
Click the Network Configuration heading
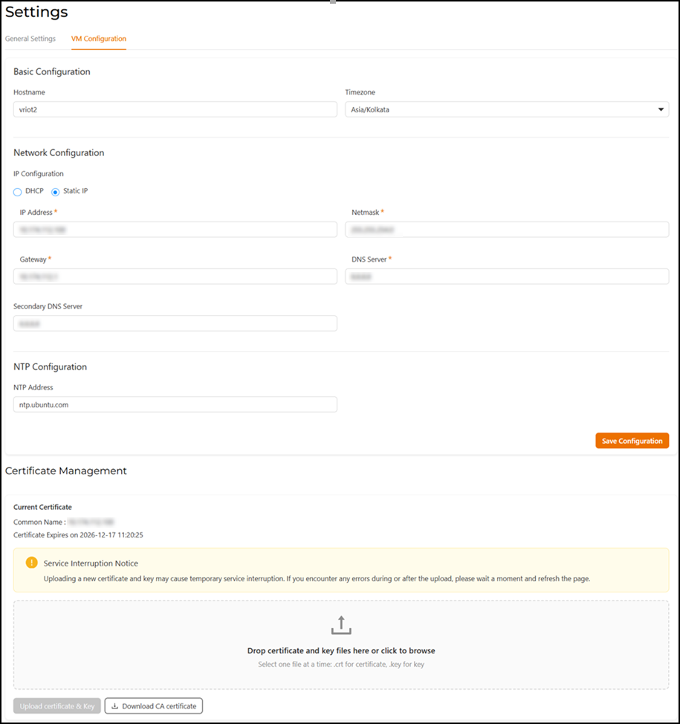point(59,153)
